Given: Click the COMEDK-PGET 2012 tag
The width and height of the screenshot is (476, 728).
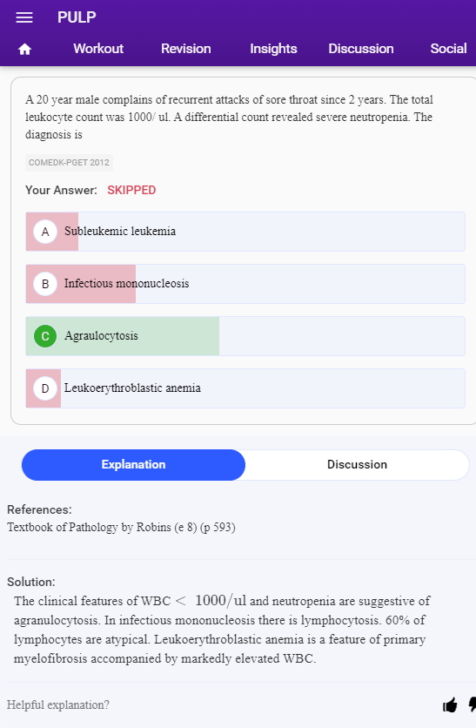Looking at the screenshot, I should coord(69,163).
